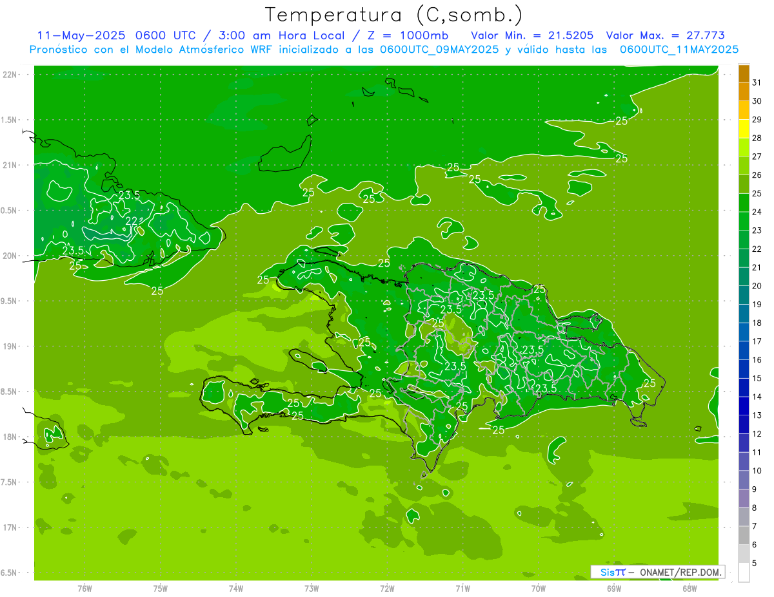Click legend value "7" on the color scale
Image resolution: width=774 pixels, height=597 pixels.
755,526
